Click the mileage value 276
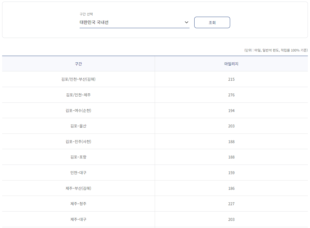 pyautogui.click(x=231, y=95)
